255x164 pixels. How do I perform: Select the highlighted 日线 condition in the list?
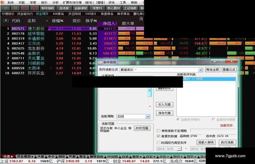pos(209,79)
